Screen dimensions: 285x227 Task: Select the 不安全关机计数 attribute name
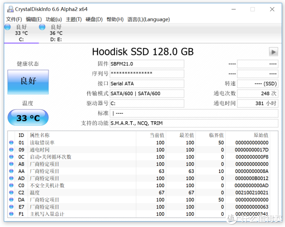(47, 185)
